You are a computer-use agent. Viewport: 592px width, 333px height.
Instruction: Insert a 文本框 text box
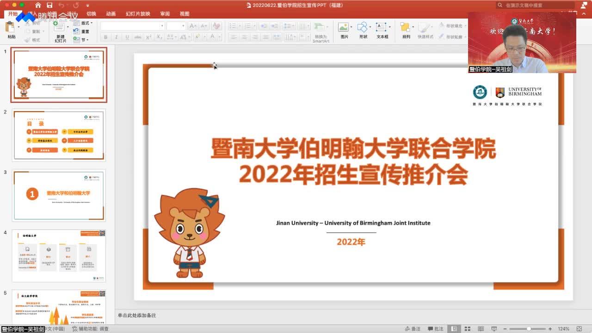[382, 30]
